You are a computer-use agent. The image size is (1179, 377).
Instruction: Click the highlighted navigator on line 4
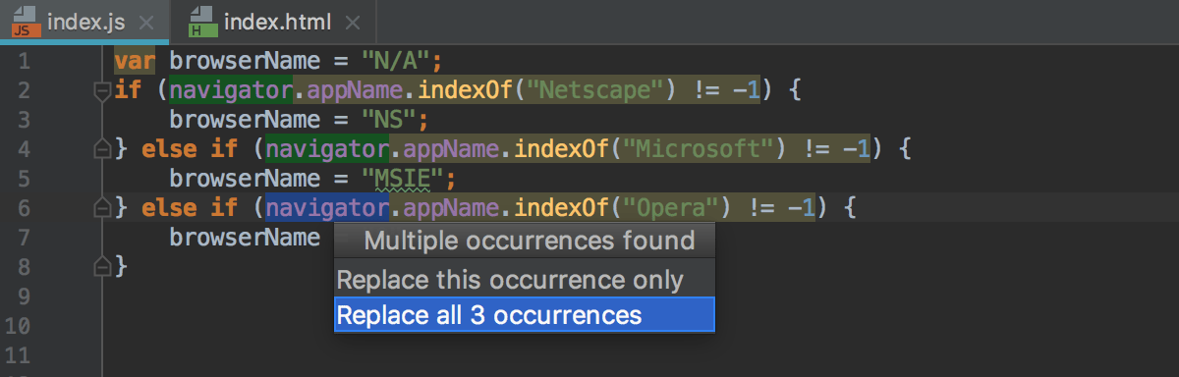point(328,149)
